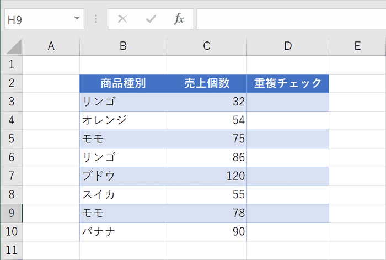
Task: Open Insert Function via fx icon
Action: tap(179, 19)
